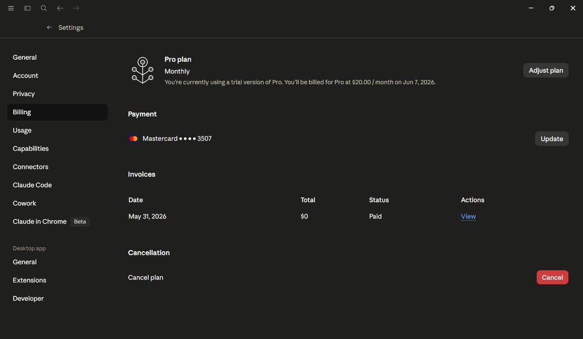The image size is (583, 339).
Task: Click the red Cancel button
Action: (552, 277)
